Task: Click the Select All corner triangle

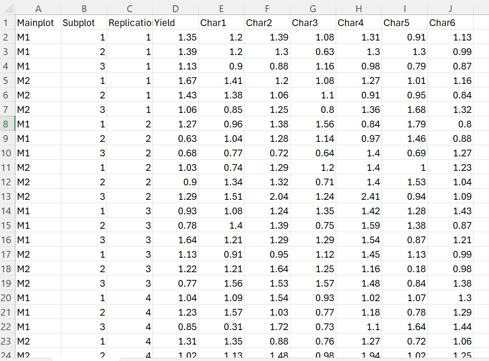Action: pyautogui.click(x=8, y=9)
